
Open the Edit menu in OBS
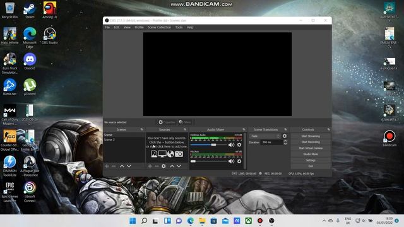[117, 27]
